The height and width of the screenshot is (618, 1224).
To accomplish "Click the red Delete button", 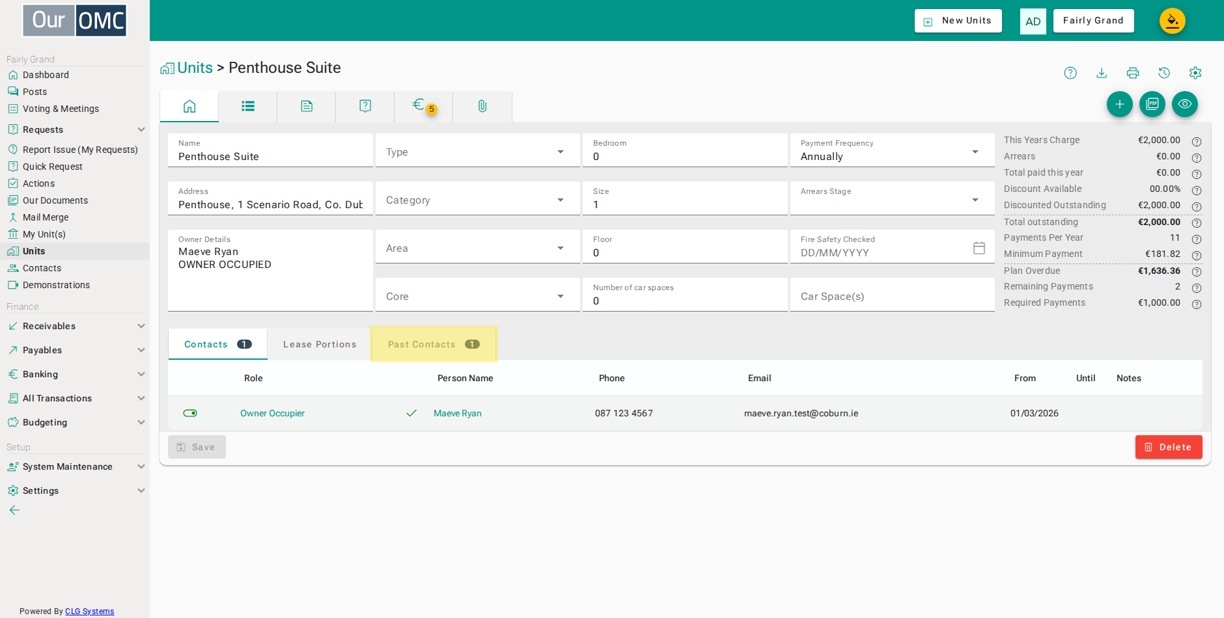I will 1169,447.
